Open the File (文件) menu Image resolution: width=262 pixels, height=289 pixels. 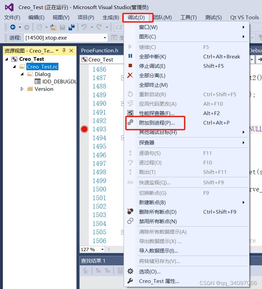[12, 18]
